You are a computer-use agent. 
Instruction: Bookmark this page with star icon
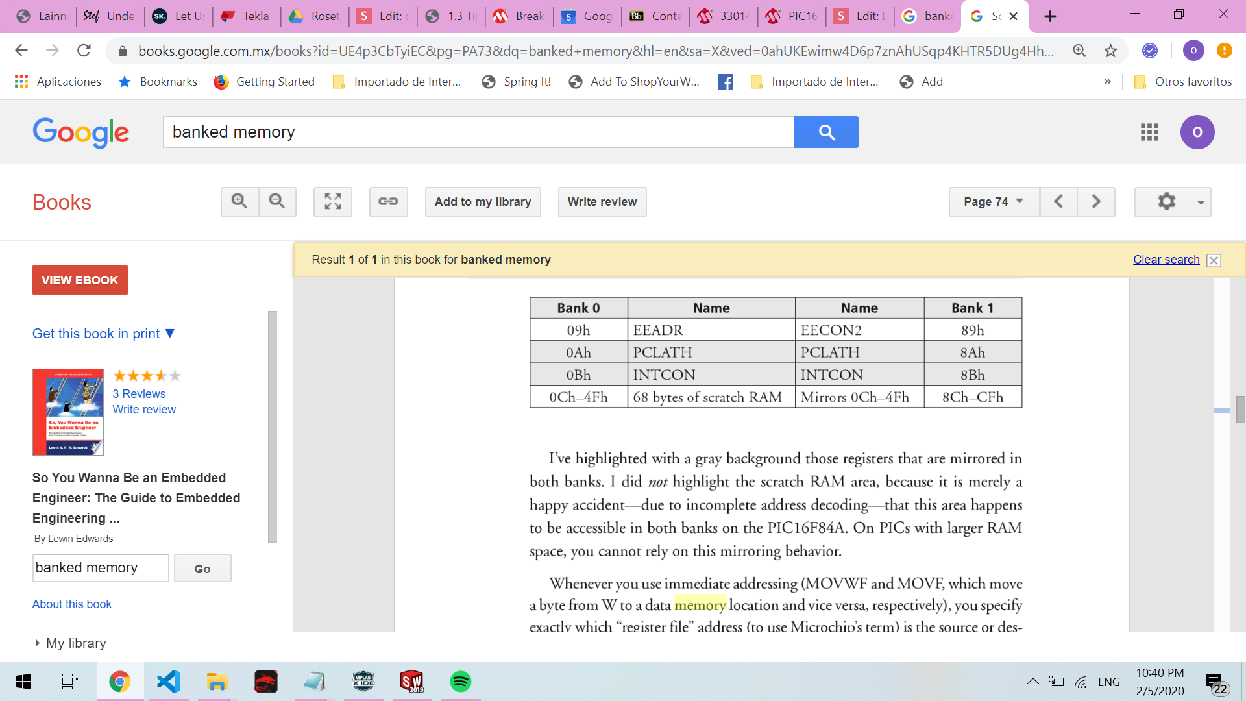click(1110, 51)
